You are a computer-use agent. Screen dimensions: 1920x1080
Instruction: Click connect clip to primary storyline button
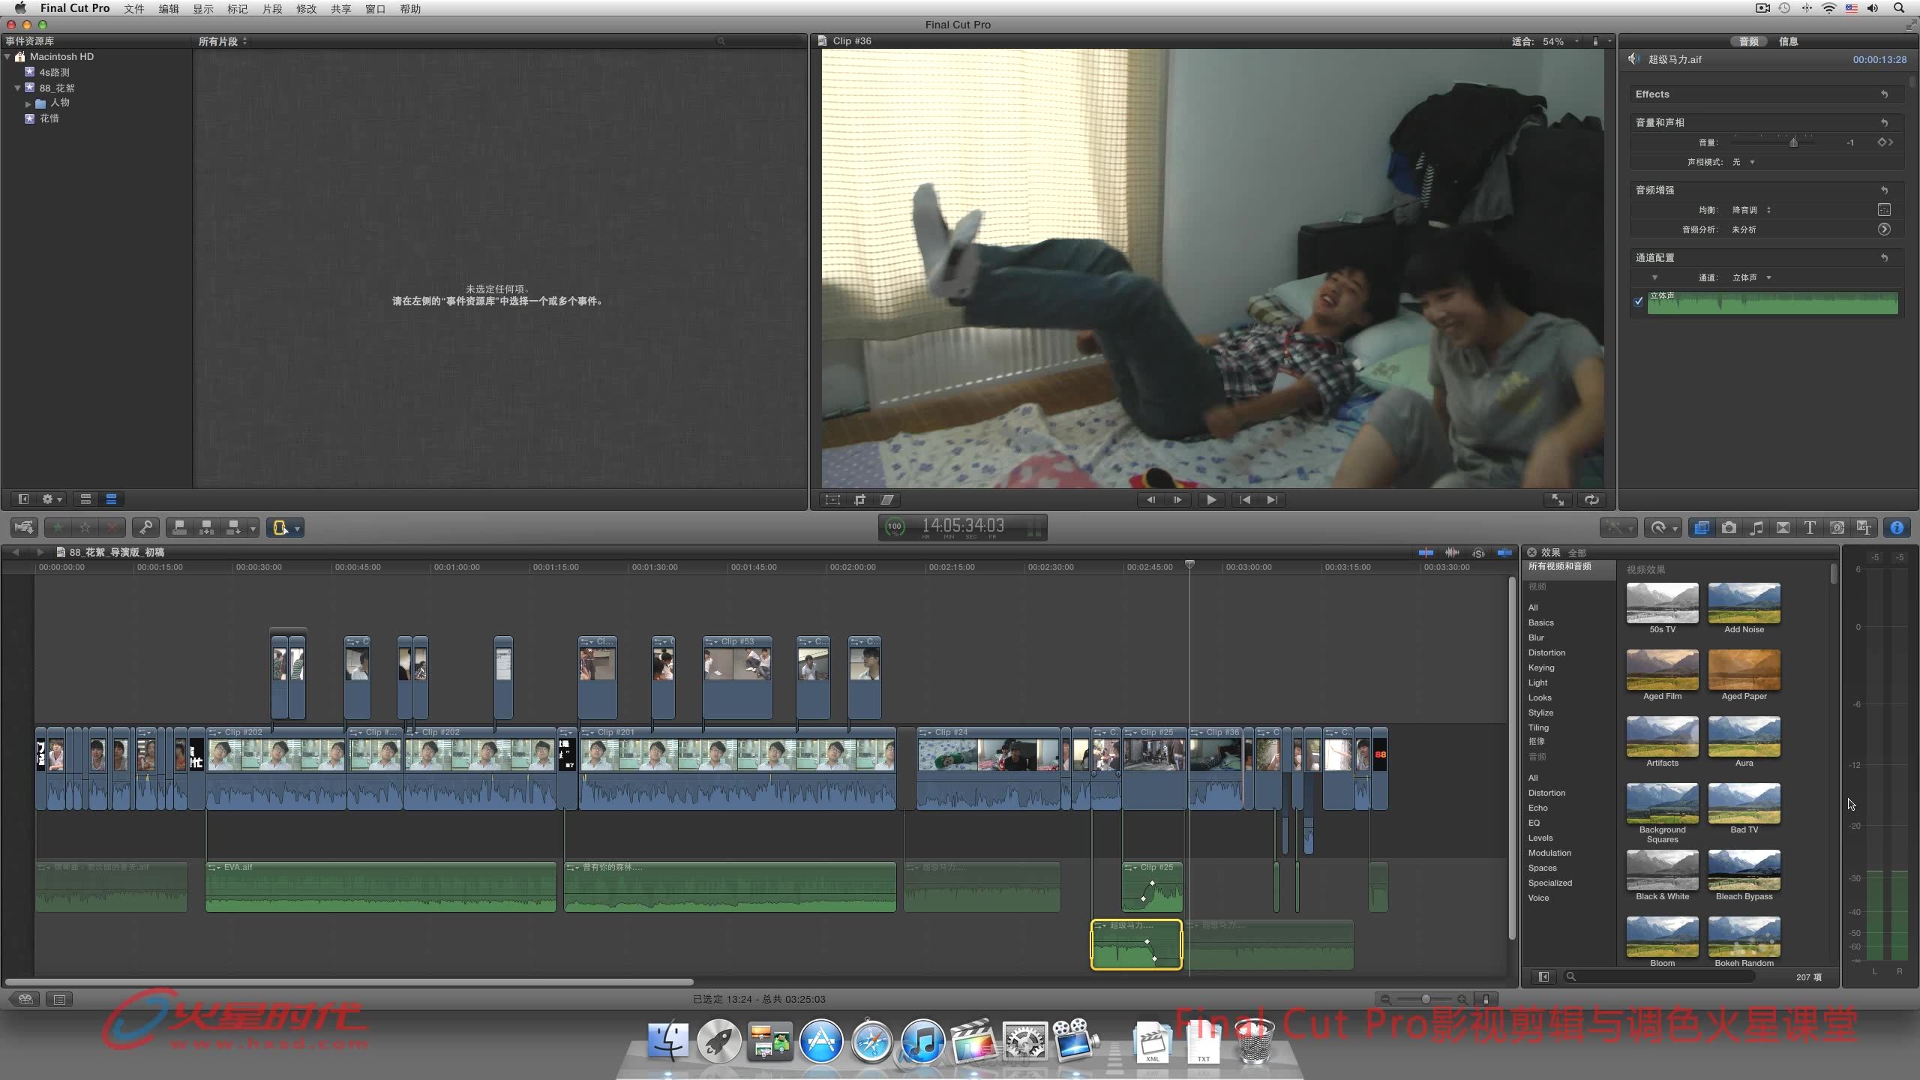179,528
